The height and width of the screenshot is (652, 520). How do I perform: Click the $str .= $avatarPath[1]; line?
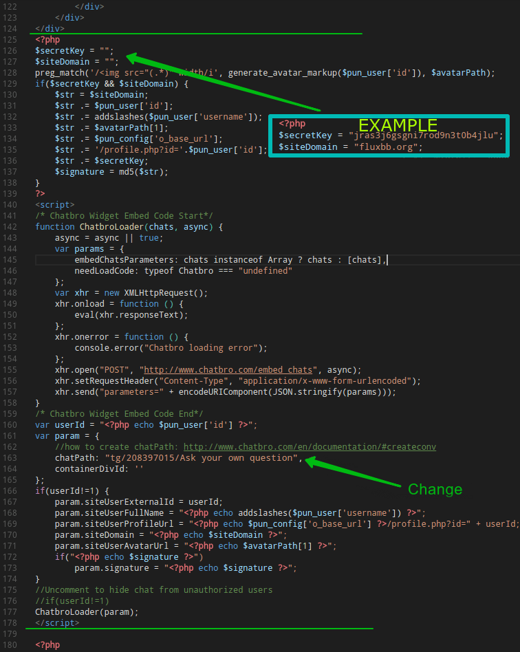click(x=111, y=128)
